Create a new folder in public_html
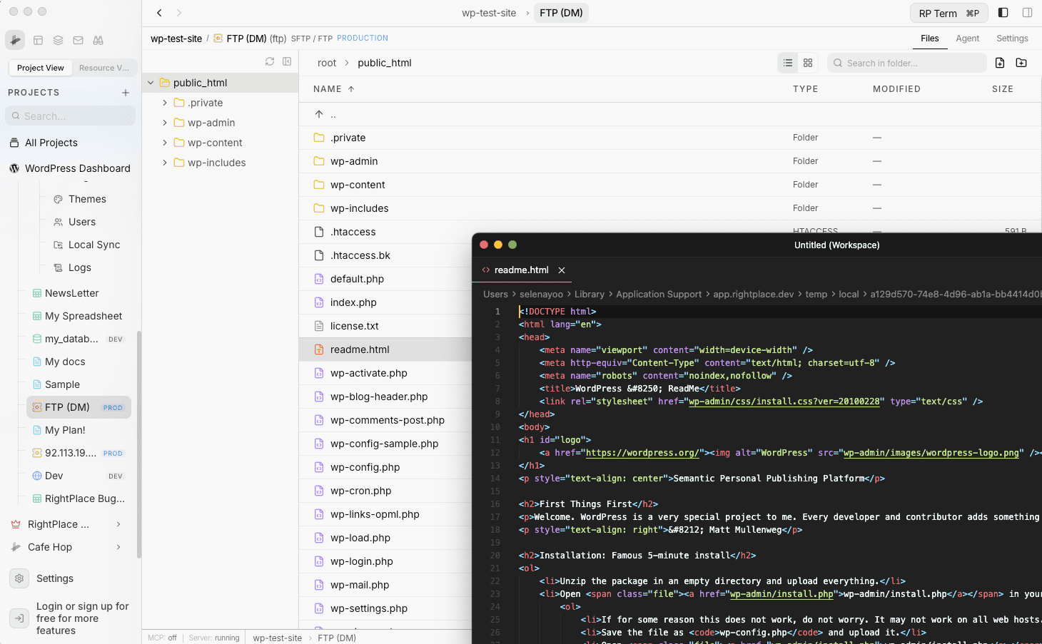This screenshot has width=1042, height=644. point(1021,63)
